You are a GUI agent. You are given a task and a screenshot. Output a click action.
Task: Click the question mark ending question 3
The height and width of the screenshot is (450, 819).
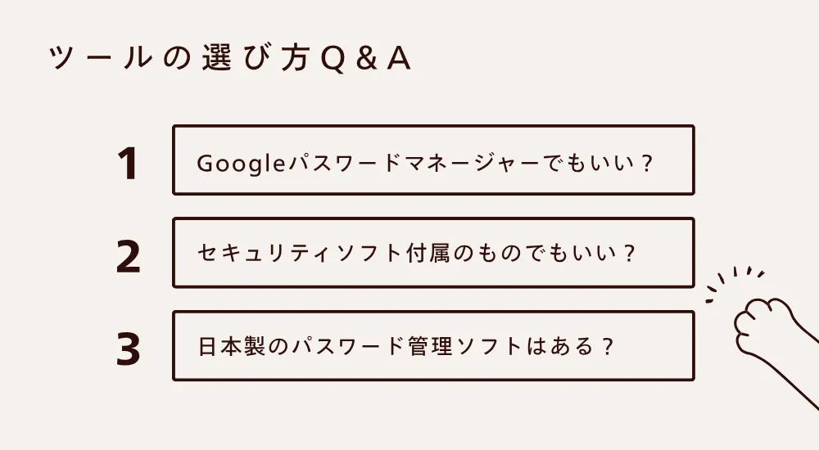coord(607,346)
